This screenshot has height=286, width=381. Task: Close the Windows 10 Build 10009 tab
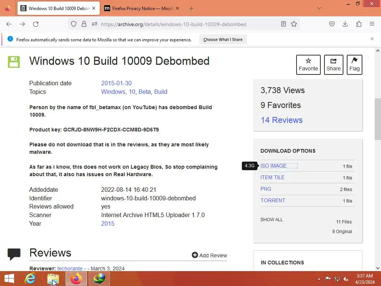pos(94,8)
